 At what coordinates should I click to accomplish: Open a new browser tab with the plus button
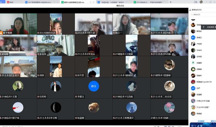click(171, 2)
